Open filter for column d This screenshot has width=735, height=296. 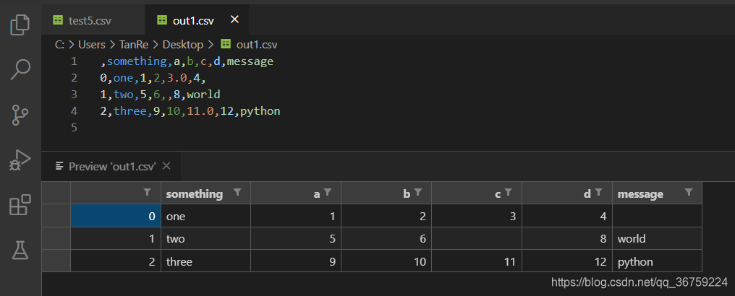coord(599,193)
